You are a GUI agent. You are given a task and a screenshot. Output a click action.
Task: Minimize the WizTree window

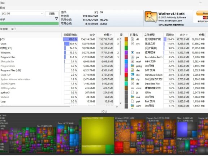200,3
